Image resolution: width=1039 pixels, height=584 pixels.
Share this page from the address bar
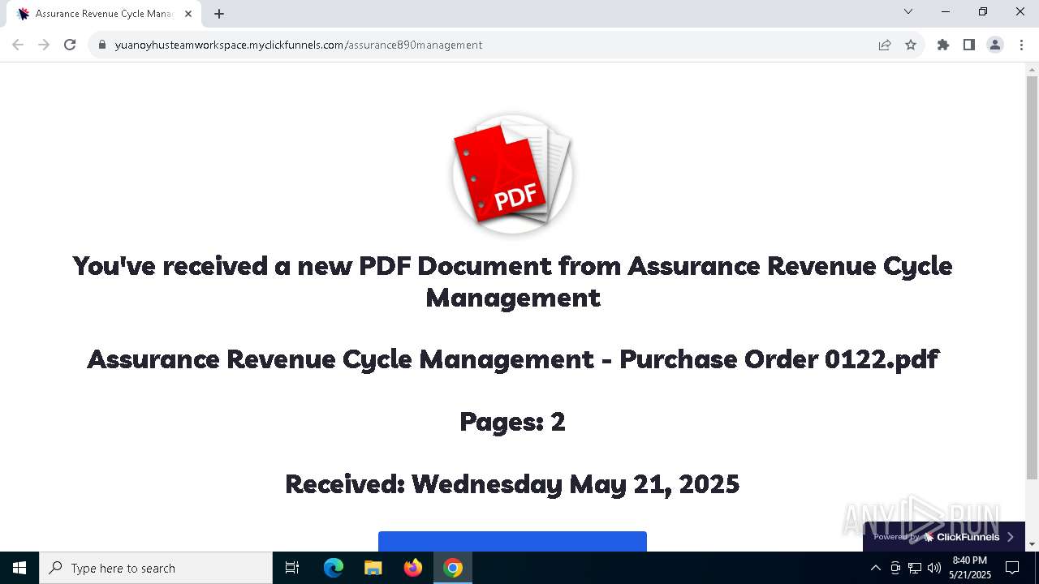coord(885,45)
